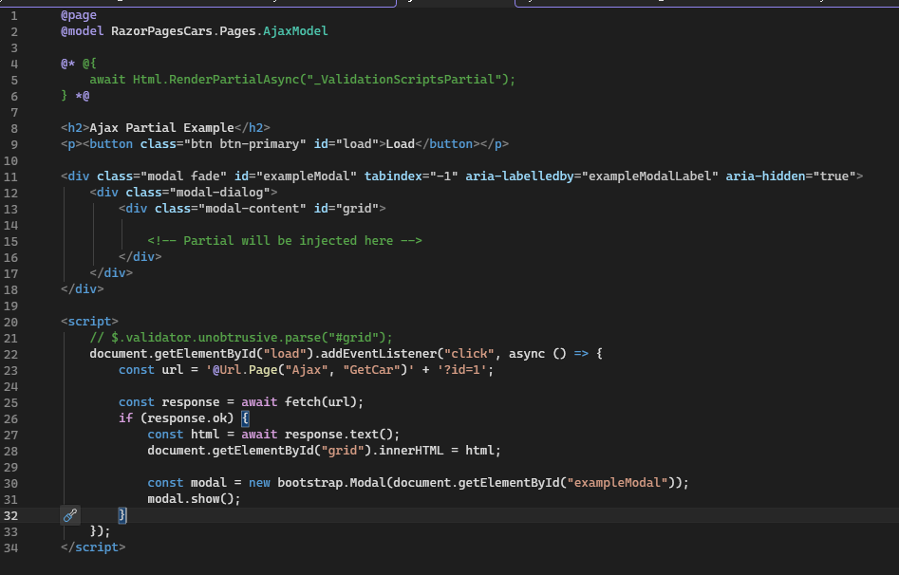
Task: Click response.text() on line 27
Action: [x=338, y=434]
